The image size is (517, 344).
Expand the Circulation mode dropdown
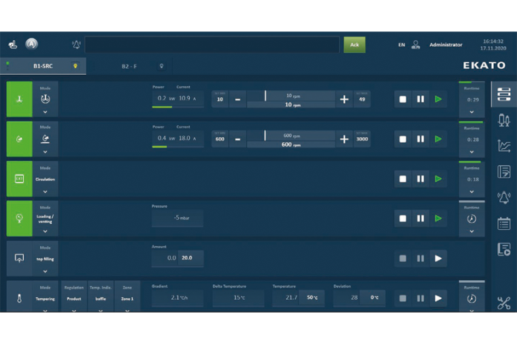click(45, 192)
